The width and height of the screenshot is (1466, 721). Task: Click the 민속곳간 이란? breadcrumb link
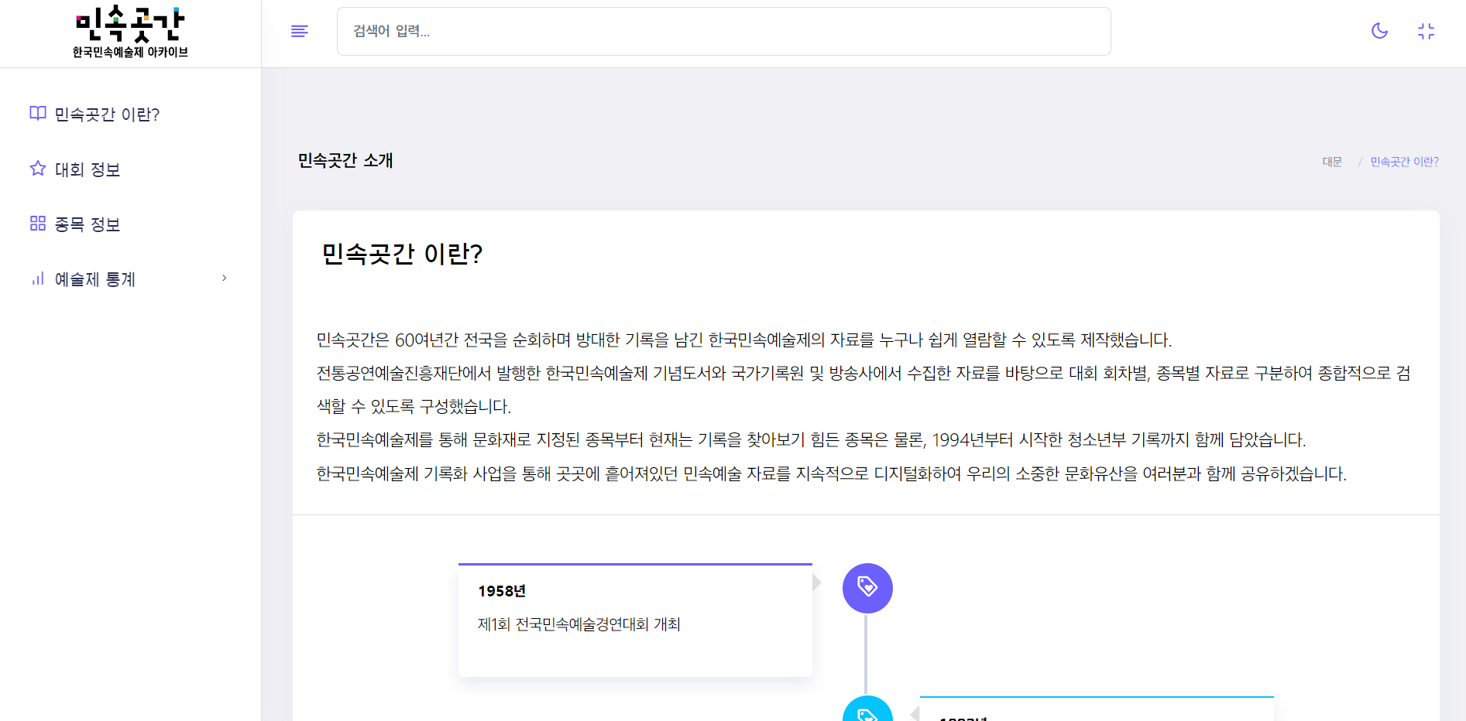pos(1404,162)
